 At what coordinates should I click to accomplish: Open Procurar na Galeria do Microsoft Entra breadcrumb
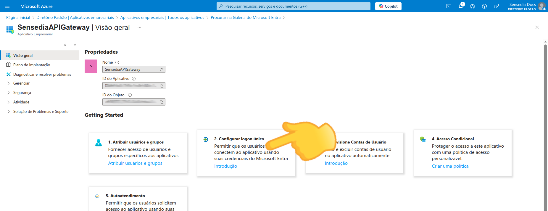click(246, 17)
